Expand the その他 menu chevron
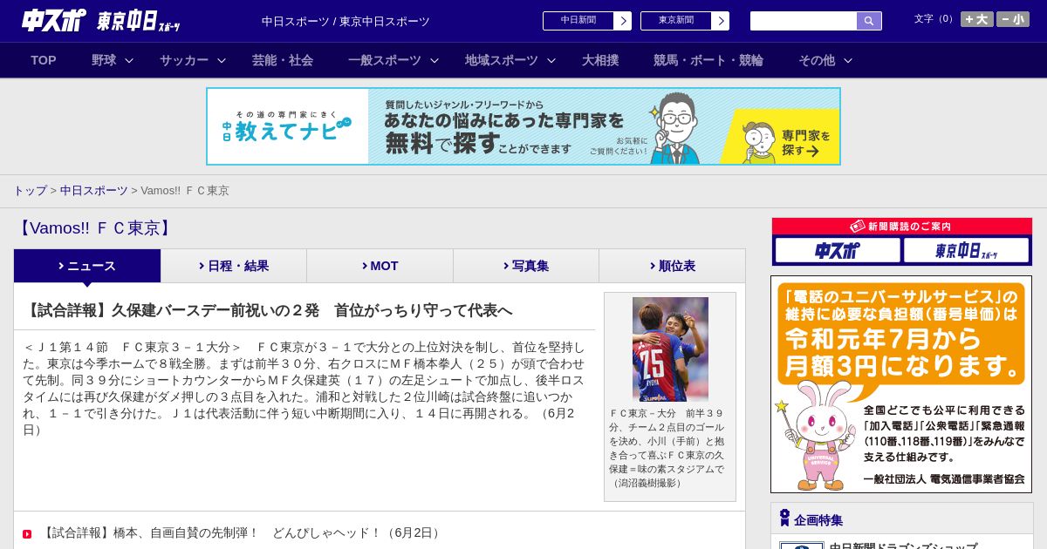Viewport: 1047px width, 549px height. [x=847, y=61]
